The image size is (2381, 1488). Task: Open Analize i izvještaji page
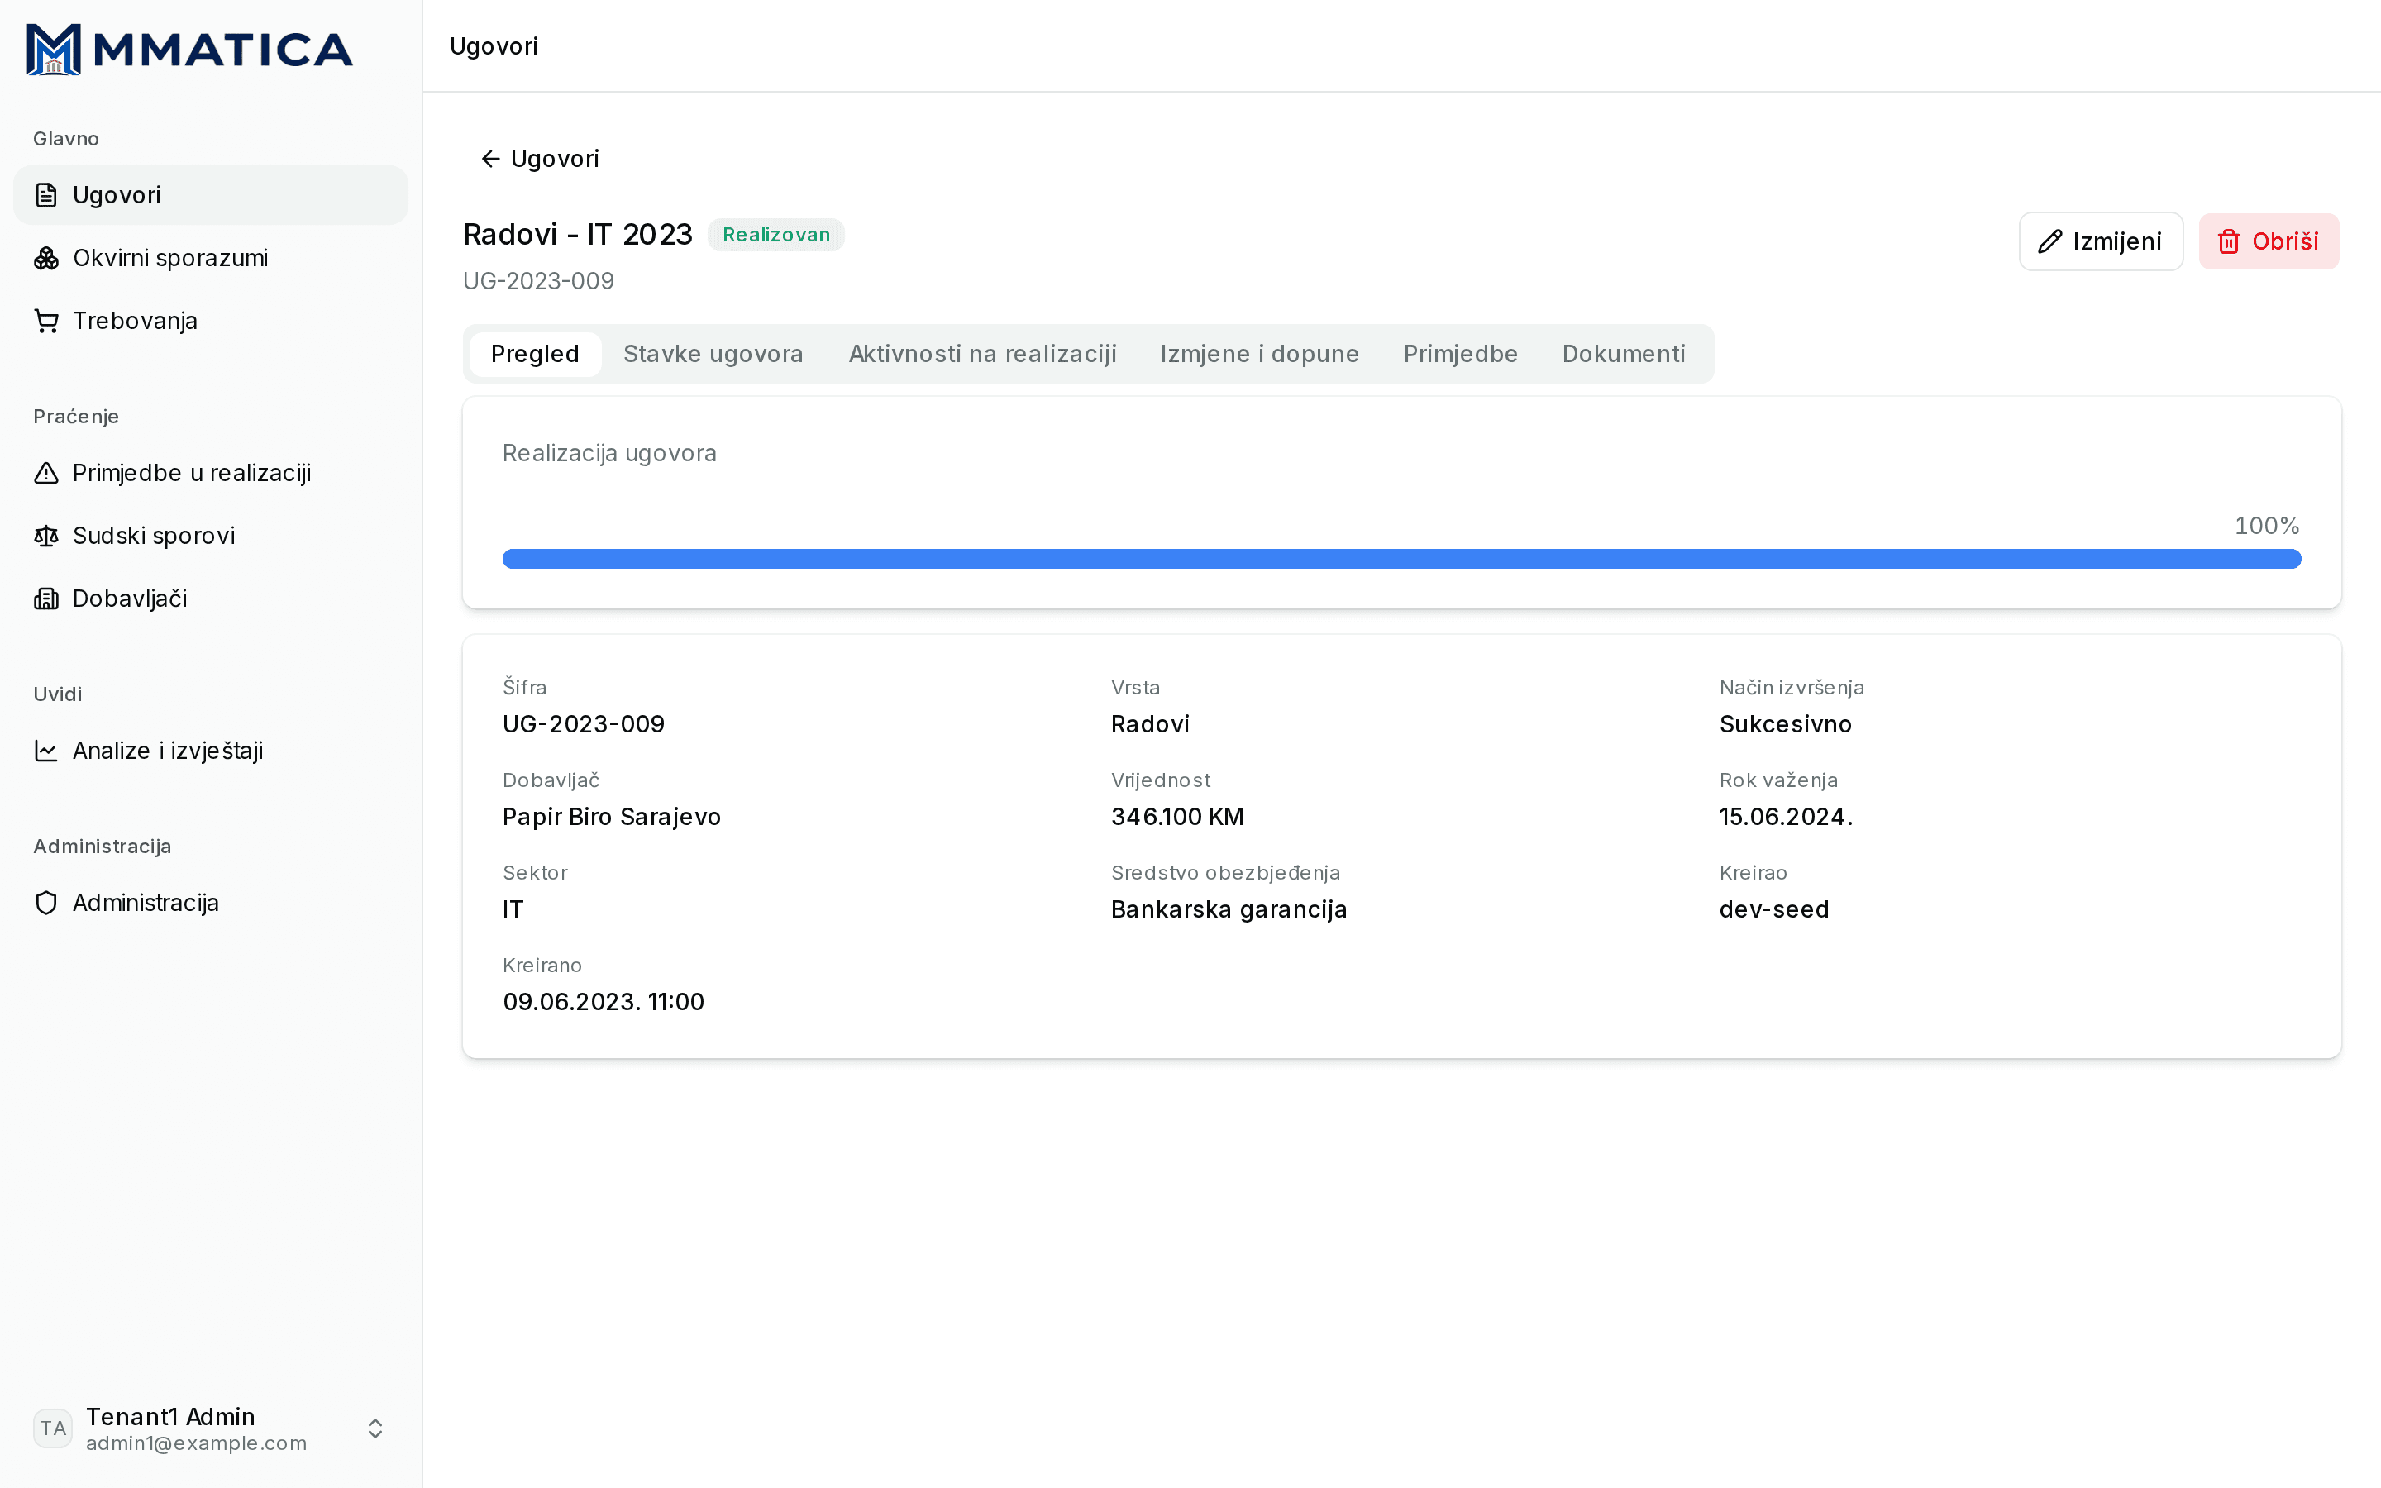(x=211, y=751)
